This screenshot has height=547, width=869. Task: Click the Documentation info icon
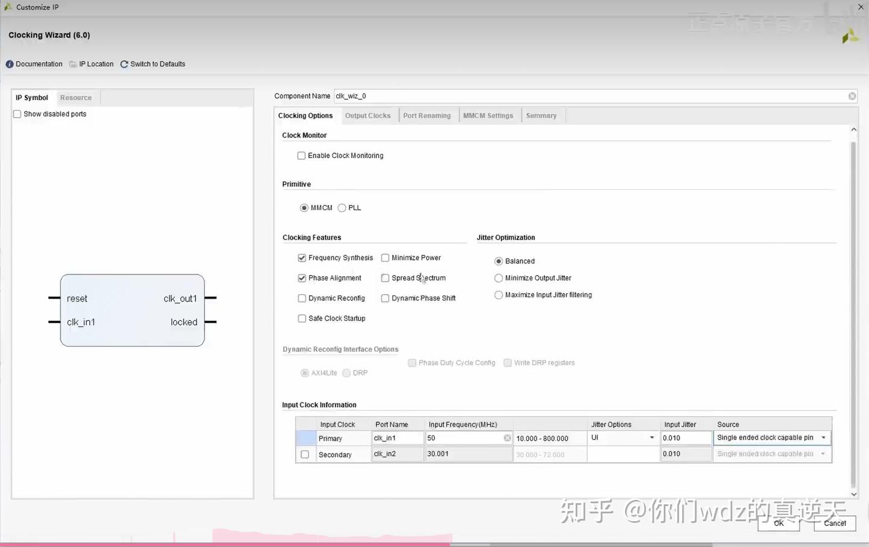[10, 64]
